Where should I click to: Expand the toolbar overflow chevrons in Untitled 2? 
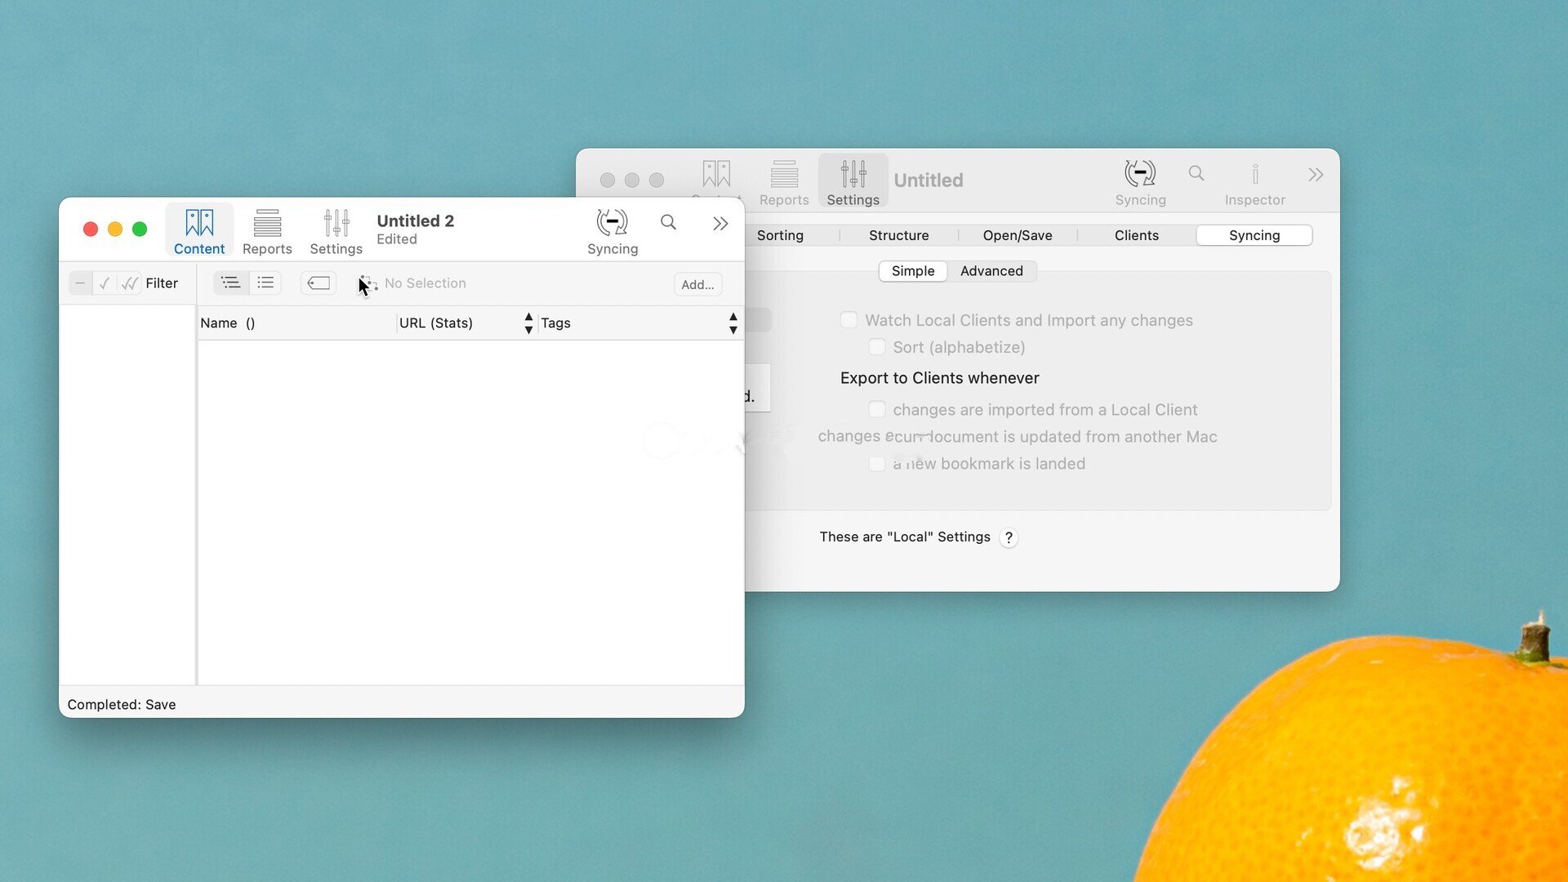coord(719,224)
